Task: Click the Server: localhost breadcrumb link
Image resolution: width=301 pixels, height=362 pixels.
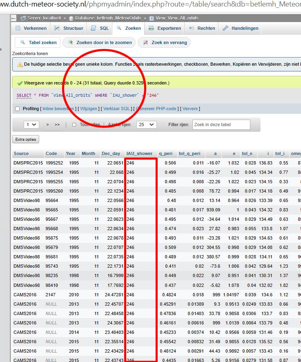Action: point(44,18)
